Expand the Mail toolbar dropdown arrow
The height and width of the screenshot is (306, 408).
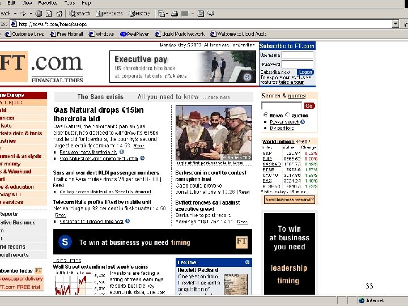[167, 14]
